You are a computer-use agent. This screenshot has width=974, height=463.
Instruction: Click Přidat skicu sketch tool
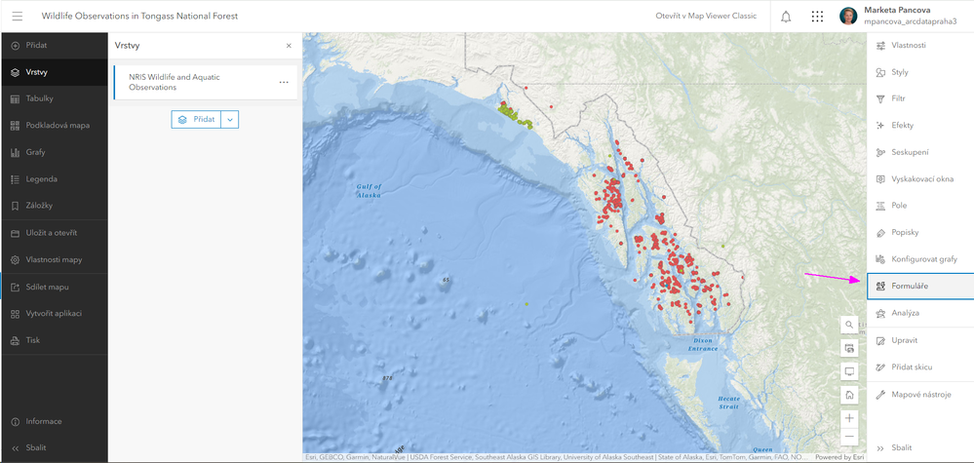click(920, 367)
